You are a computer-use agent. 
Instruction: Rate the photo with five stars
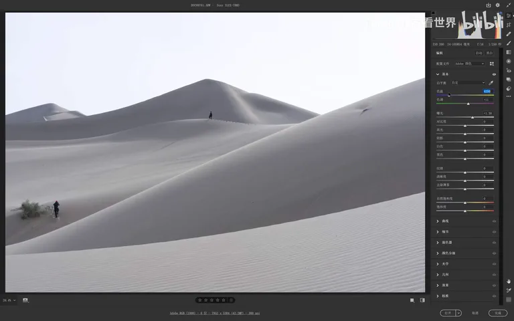point(224,300)
